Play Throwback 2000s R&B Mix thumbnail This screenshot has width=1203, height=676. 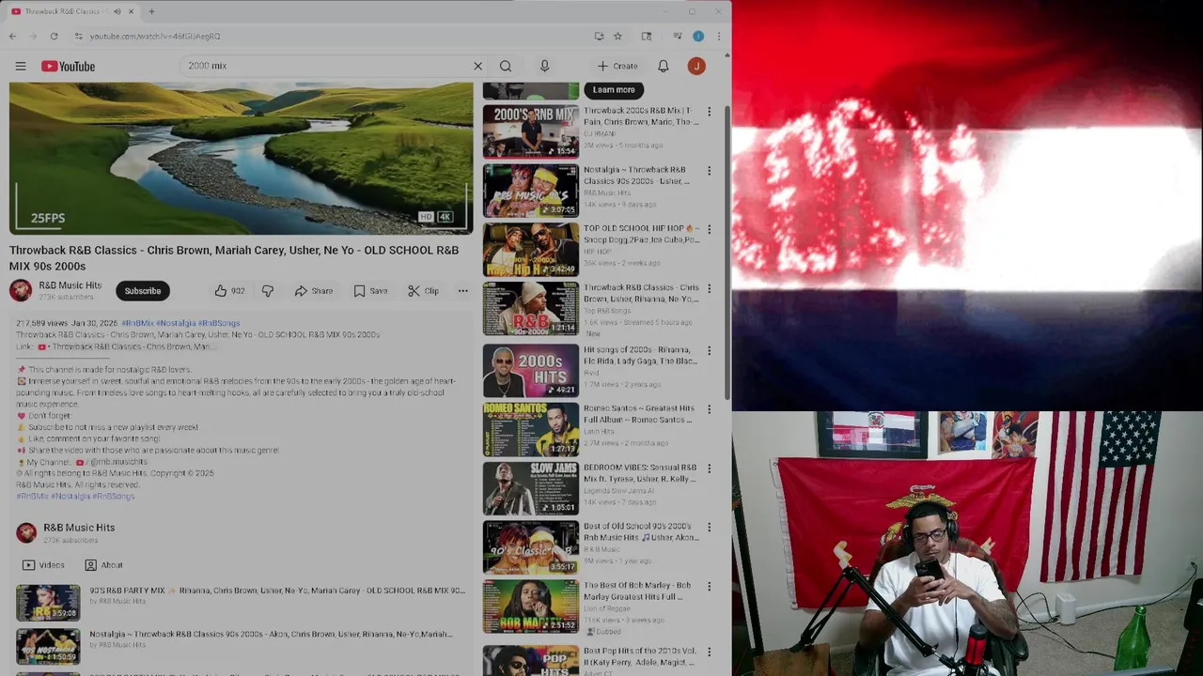click(x=531, y=131)
